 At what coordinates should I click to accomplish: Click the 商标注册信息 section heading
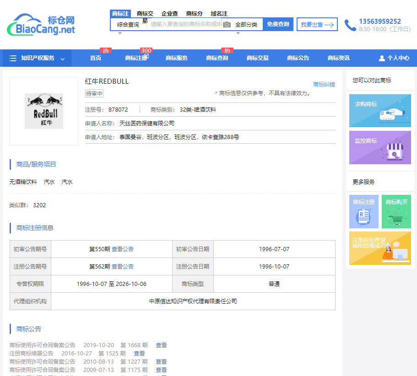pos(35,228)
